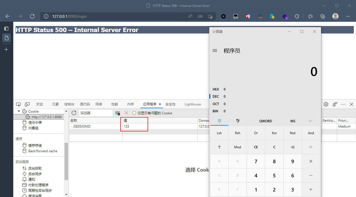
Task: Activate DevTools inspect element picker icon
Action: pos(18,104)
